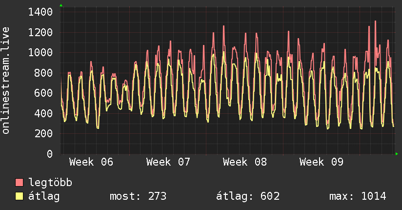Click the 0 y-axis label
Screen dimensions: 402x210
pyautogui.click(x=50, y=154)
